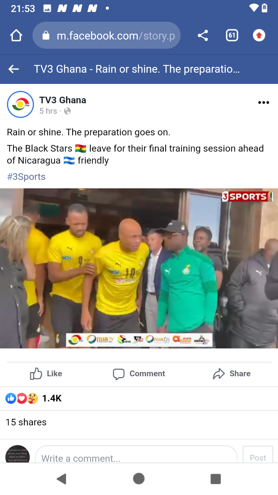Image resolution: width=278 pixels, height=495 pixels.
Task: Open the post's three-dot options menu
Action: [x=263, y=102]
